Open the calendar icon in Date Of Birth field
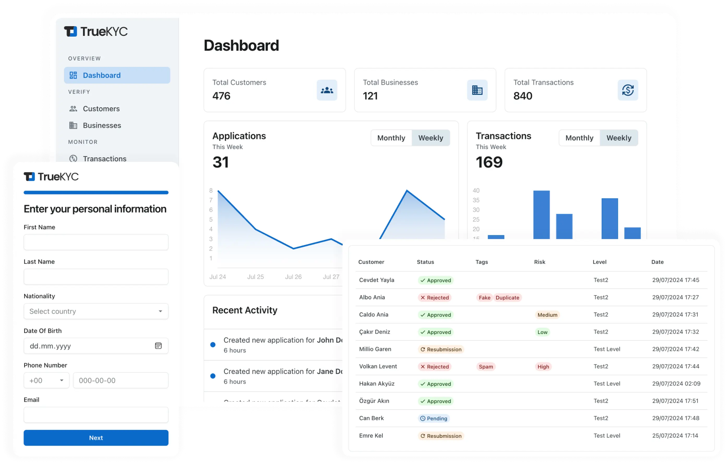 click(158, 346)
